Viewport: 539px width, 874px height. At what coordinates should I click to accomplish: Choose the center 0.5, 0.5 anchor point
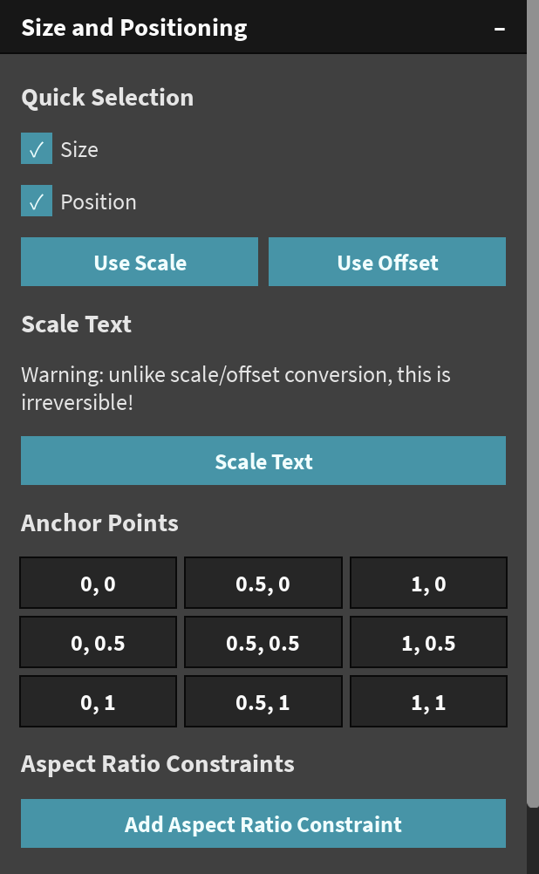[x=263, y=643]
